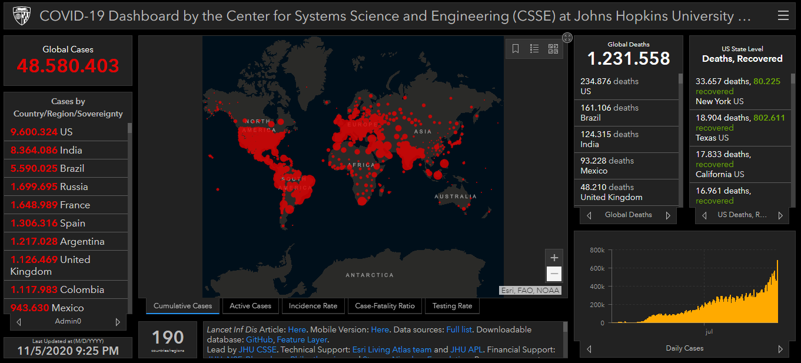801x363 pixels.
Task: Select Brazil 161.106 deaths row
Action: pyautogui.click(x=626, y=113)
